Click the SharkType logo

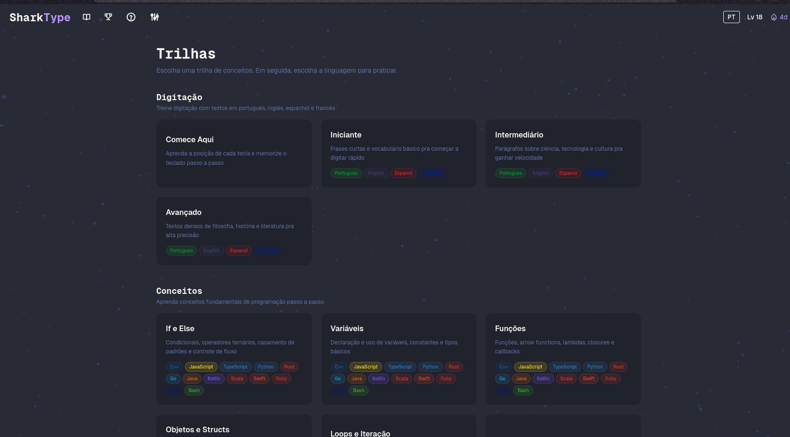[x=40, y=17]
